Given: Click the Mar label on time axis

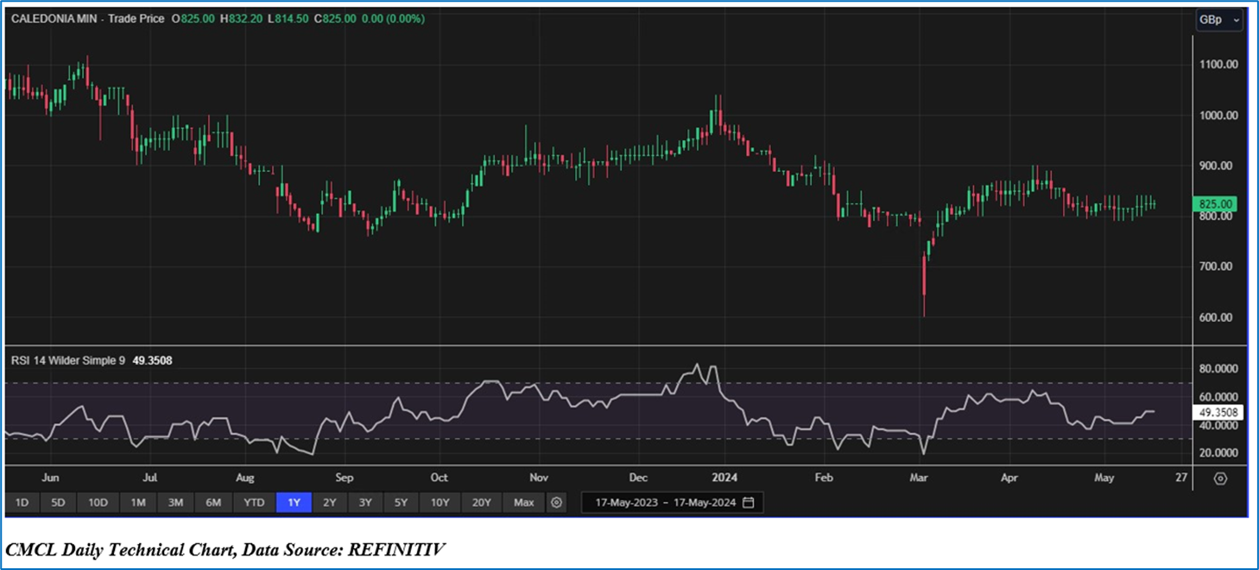Looking at the screenshot, I should (x=917, y=478).
